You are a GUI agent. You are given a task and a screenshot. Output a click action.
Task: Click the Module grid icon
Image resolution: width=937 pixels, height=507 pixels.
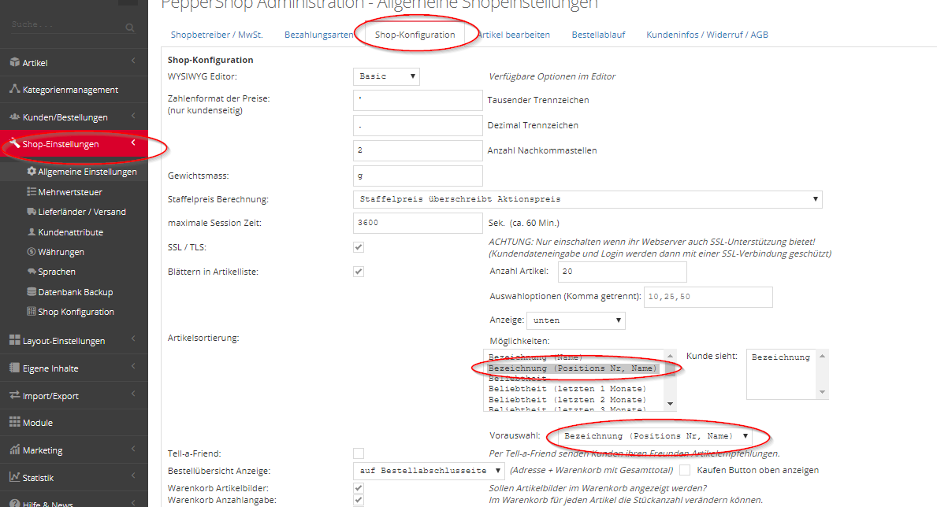point(15,422)
